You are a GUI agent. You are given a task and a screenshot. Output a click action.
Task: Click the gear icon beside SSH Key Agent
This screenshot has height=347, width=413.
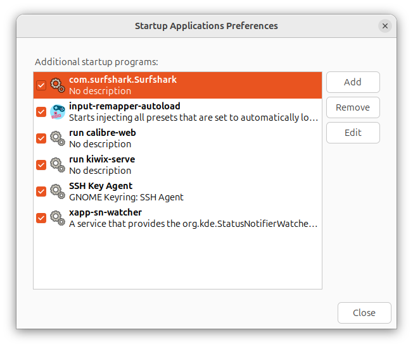coord(58,192)
